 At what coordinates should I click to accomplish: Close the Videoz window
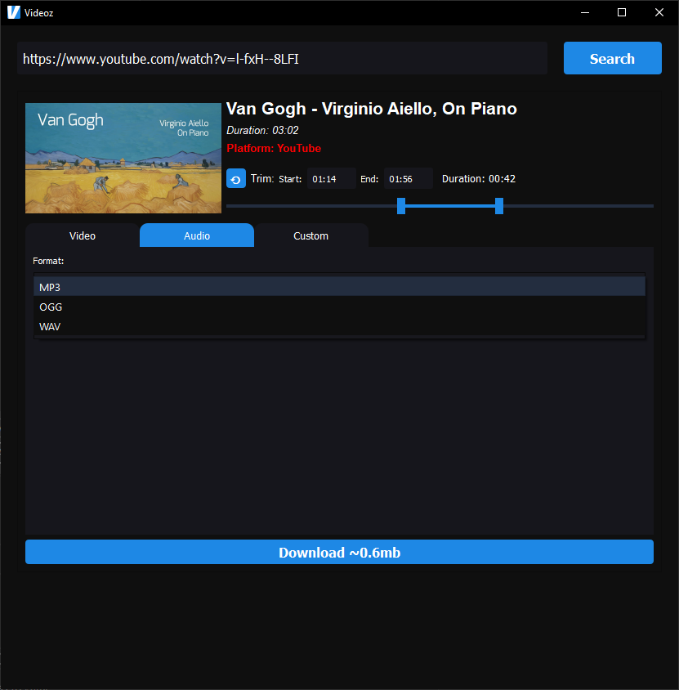coord(659,12)
